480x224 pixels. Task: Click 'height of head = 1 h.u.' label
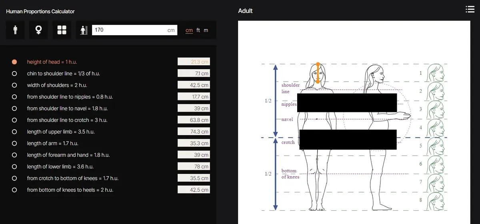coord(52,62)
